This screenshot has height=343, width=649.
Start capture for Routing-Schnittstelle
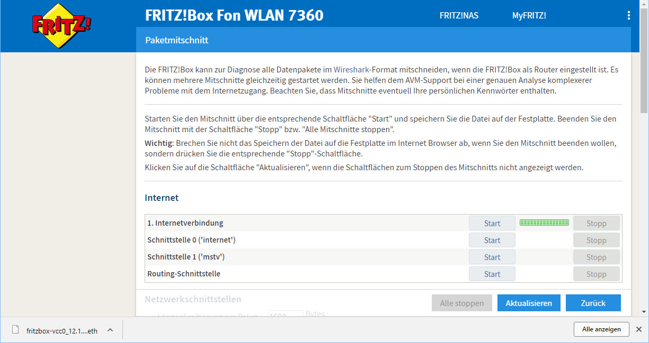coord(492,274)
